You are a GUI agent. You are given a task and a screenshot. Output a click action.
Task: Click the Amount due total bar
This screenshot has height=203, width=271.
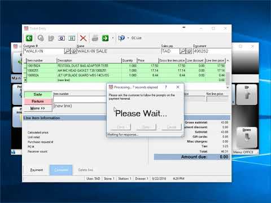coord(192,157)
